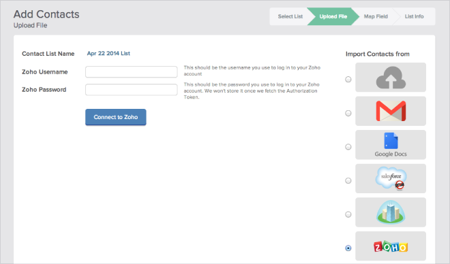Click the Zoho logo import tile

click(391, 246)
